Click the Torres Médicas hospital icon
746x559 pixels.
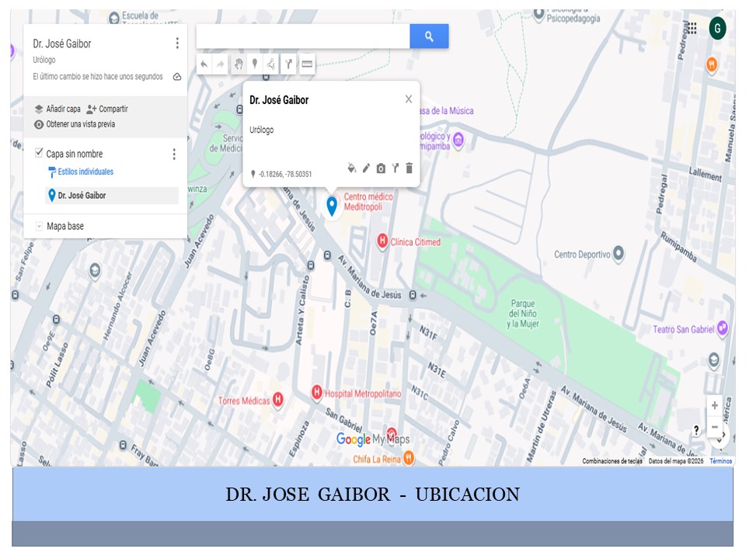click(x=278, y=399)
